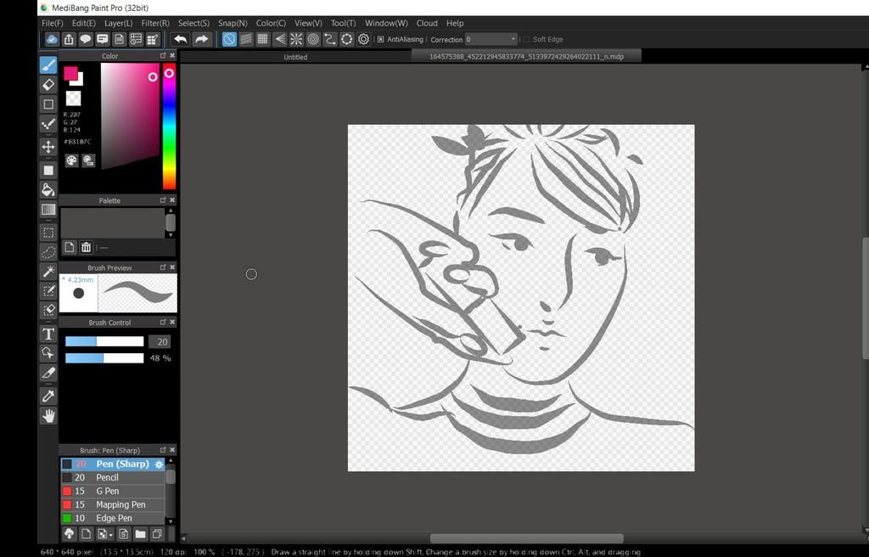The width and height of the screenshot is (869, 557).
Task: Open the View menu
Action: 308,23
